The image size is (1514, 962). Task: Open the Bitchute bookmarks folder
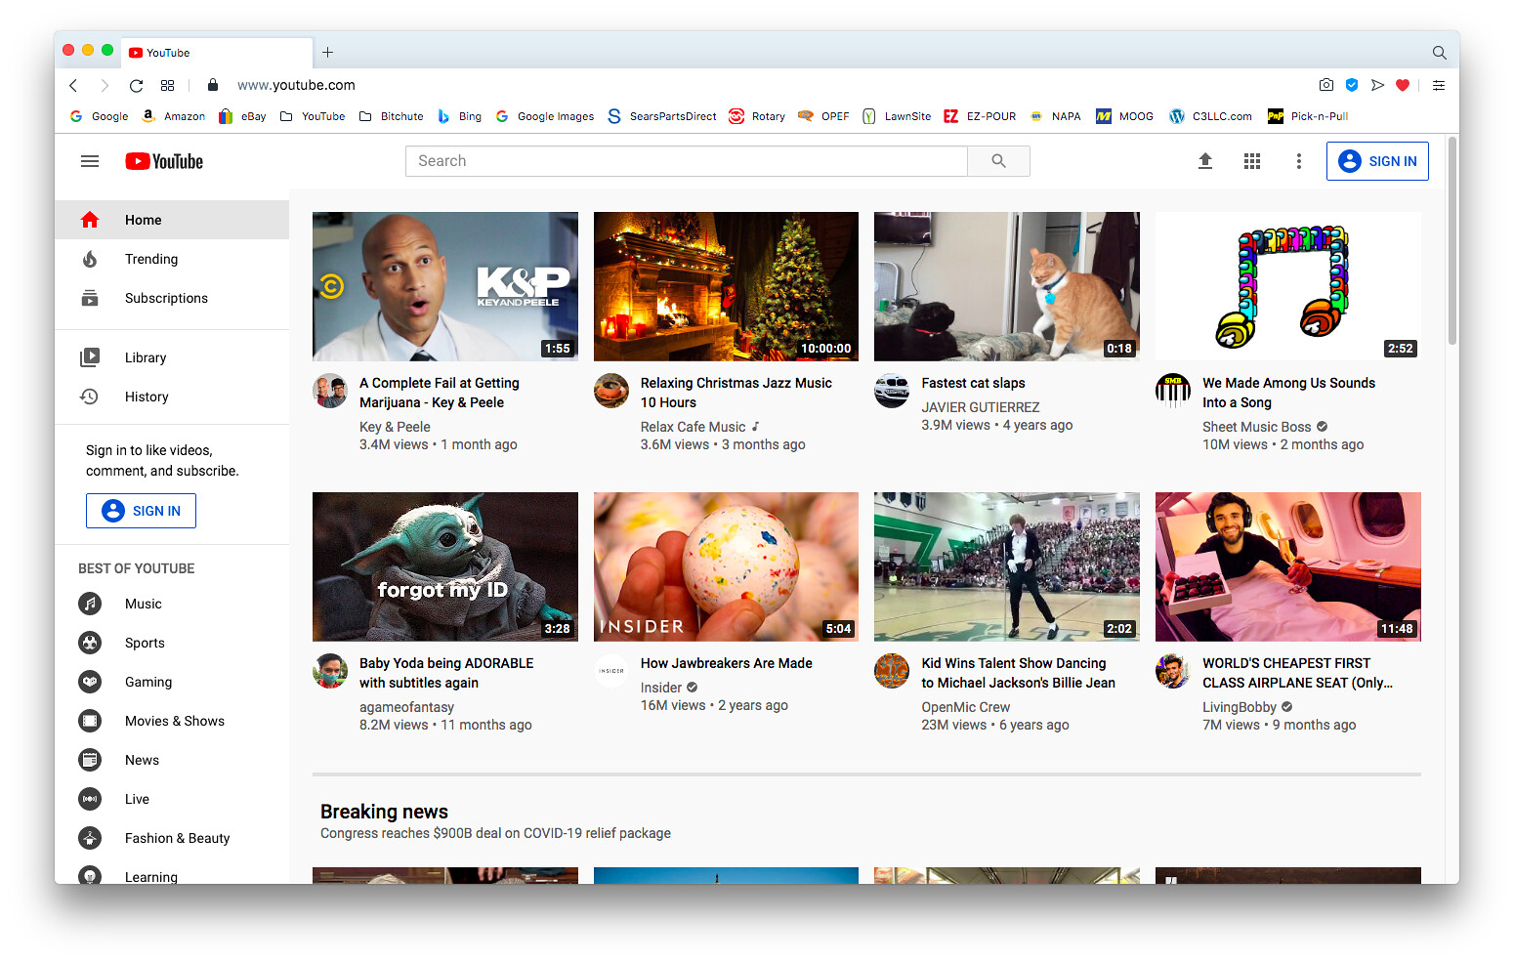(x=392, y=116)
